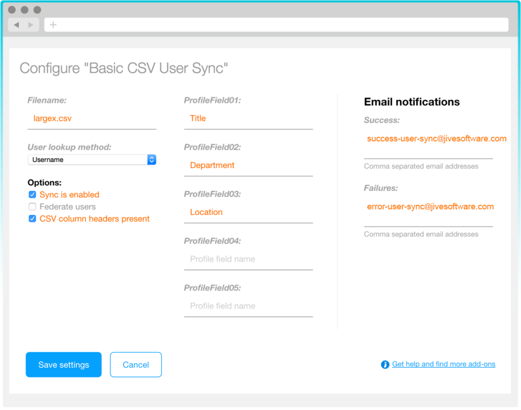
Task: Uncheck "CSV column headers present" option
Action: click(x=33, y=219)
